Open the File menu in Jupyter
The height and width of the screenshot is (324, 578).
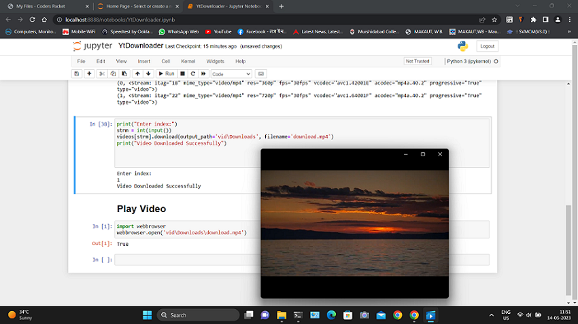click(x=81, y=61)
